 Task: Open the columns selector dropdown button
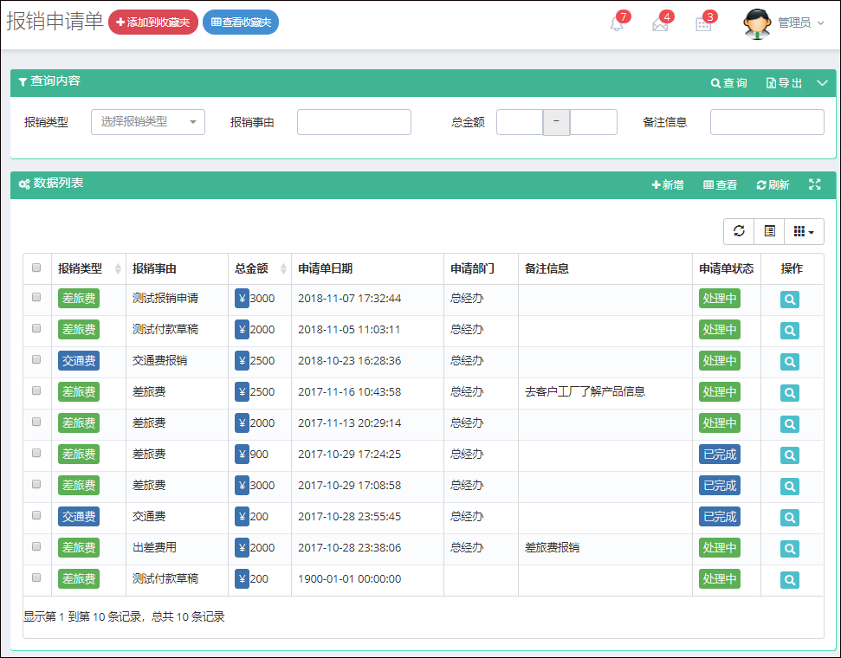click(804, 231)
